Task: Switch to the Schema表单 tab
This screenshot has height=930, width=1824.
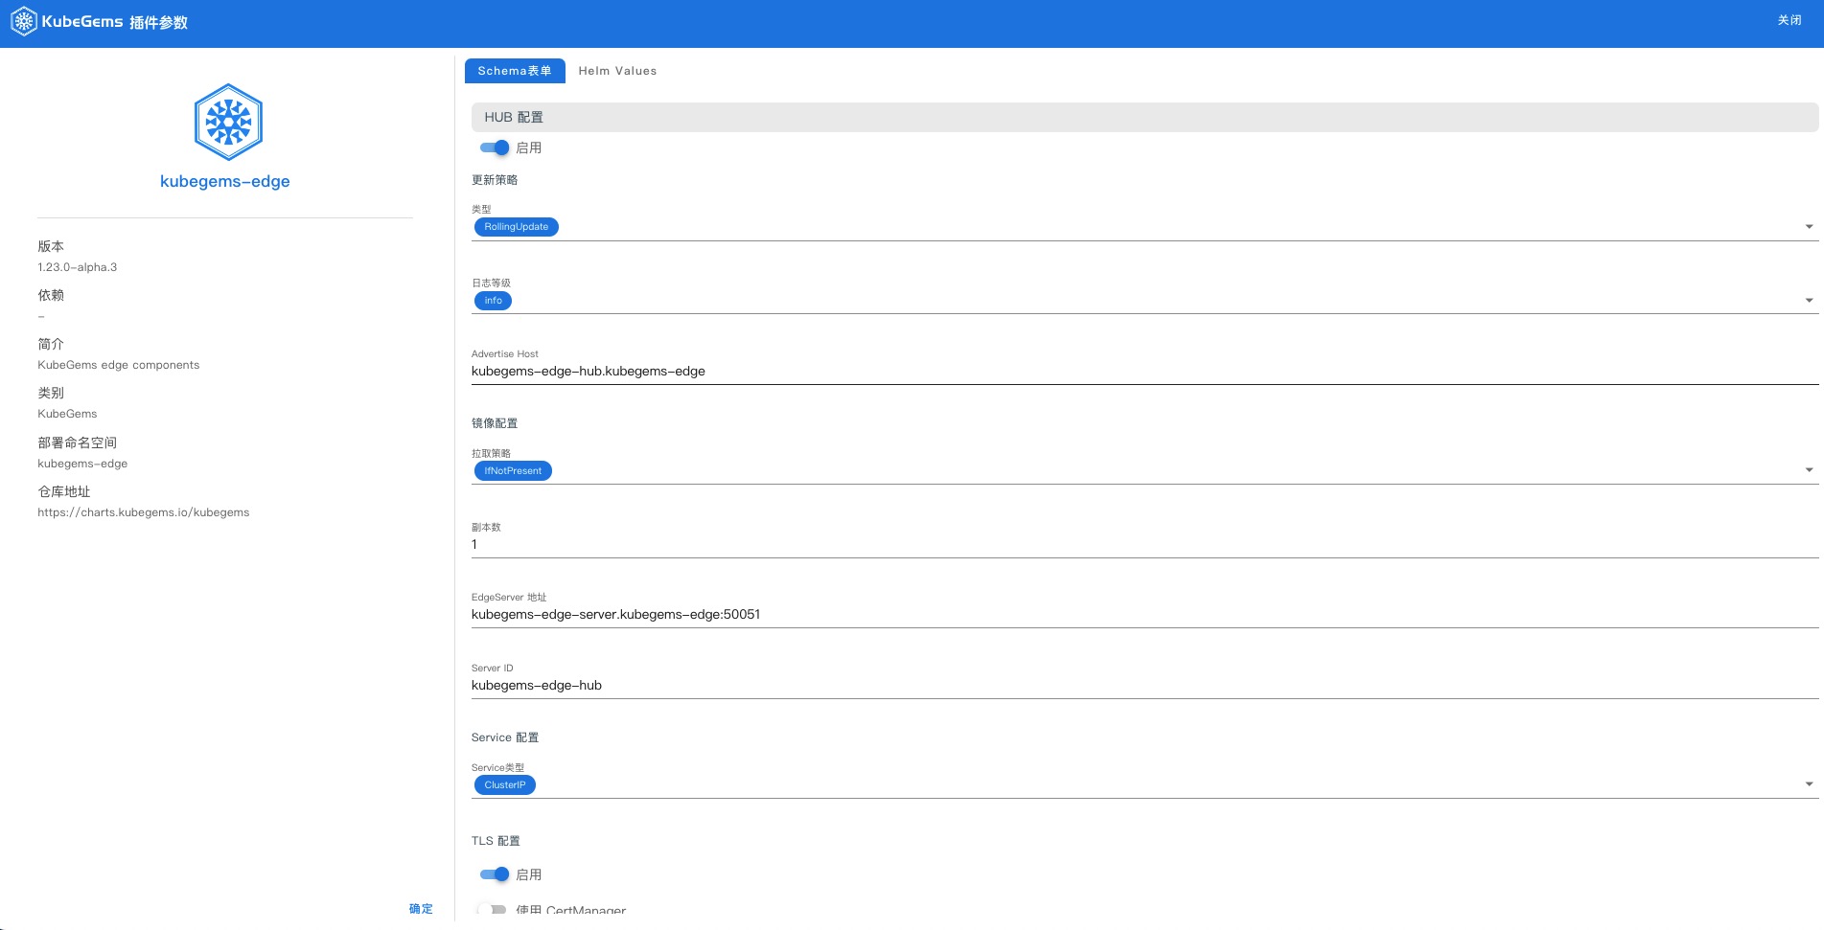Action: tap(515, 71)
